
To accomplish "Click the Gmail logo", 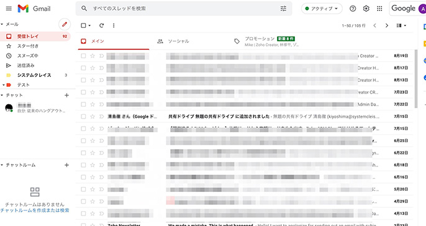I will pos(34,9).
